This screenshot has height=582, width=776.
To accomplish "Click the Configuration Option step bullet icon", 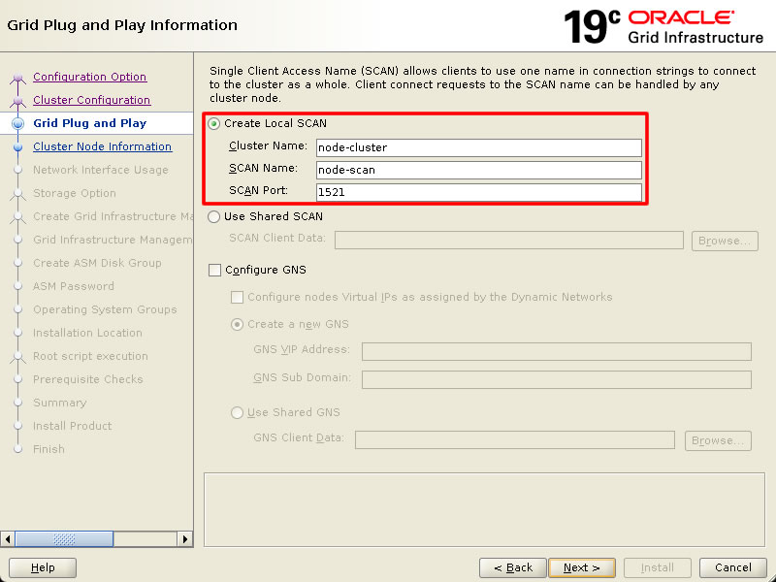I will [x=17, y=78].
